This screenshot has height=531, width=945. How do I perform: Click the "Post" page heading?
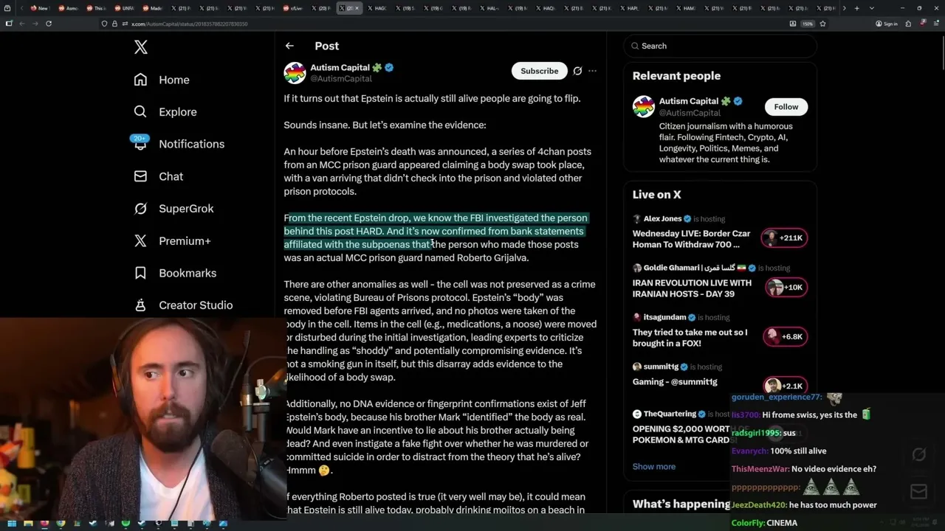[326, 46]
